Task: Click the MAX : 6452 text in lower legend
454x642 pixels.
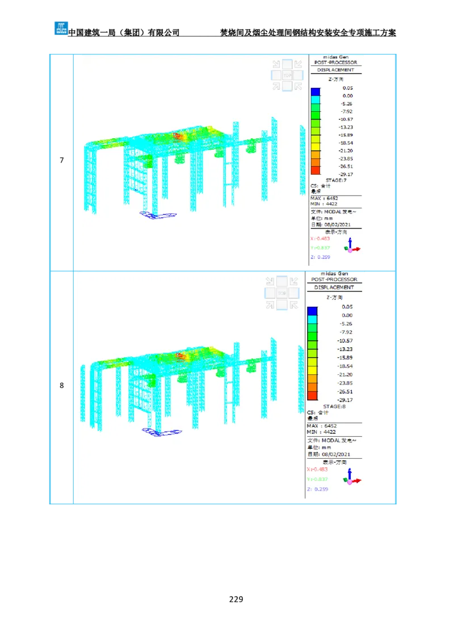Action: click(x=322, y=425)
